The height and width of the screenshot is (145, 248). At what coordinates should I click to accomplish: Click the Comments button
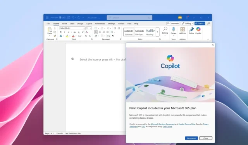point(173,24)
